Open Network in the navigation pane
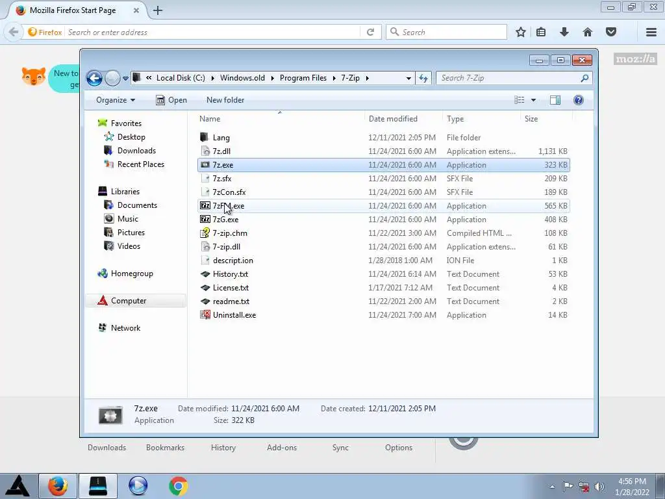 point(125,328)
